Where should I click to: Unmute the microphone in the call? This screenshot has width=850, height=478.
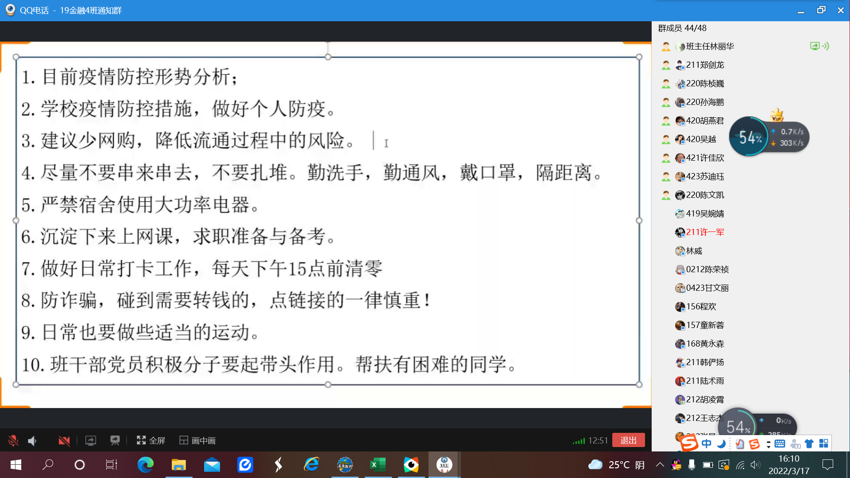[x=13, y=440]
